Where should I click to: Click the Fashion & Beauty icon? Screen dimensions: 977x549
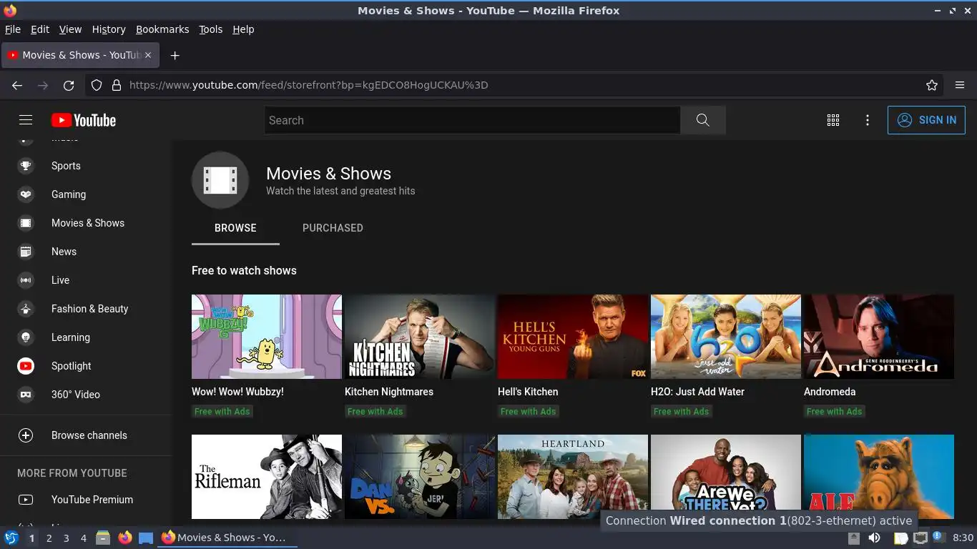coord(26,309)
